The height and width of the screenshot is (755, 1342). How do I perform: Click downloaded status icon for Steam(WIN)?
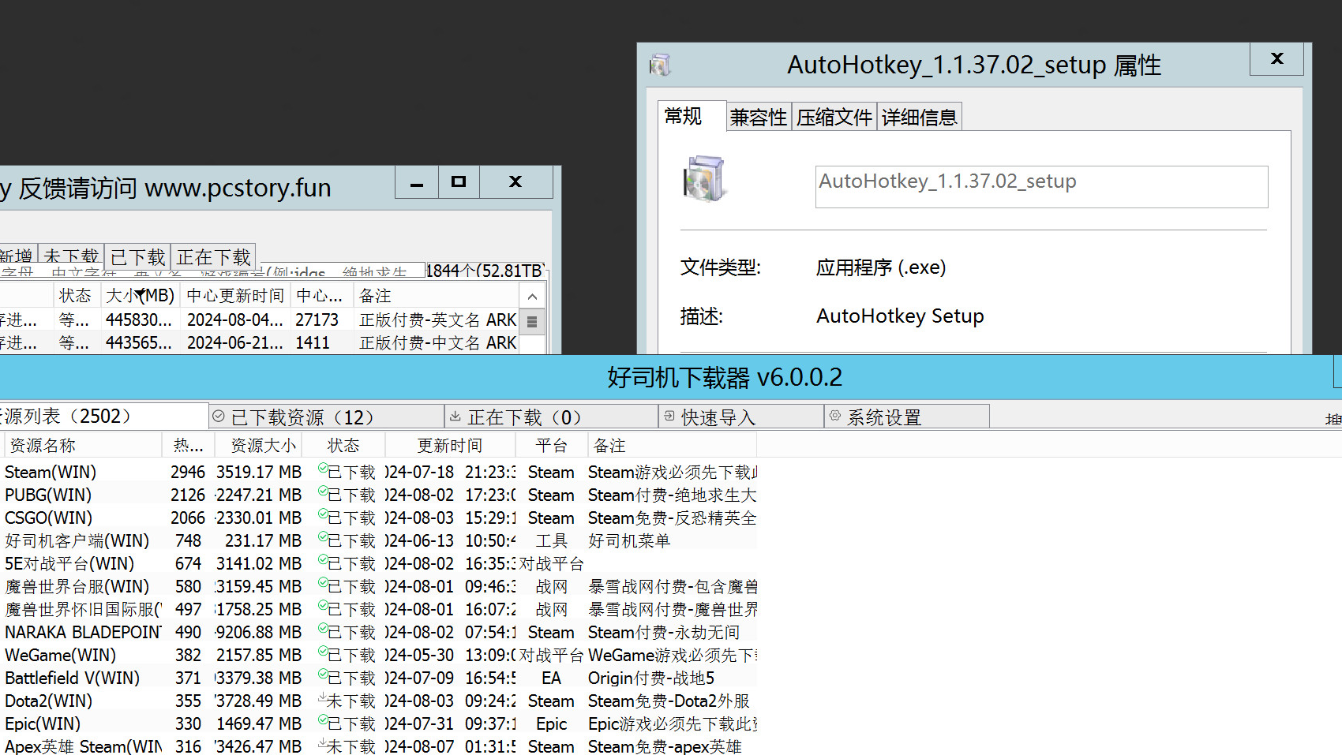click(323, 469)
